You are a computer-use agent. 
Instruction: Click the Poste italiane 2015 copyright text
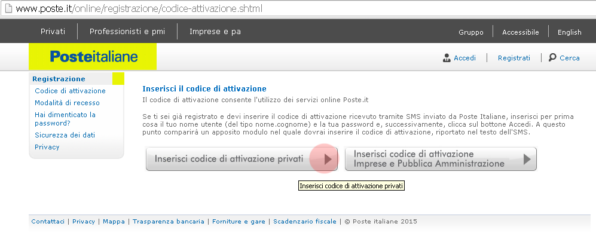click(381, 222)
